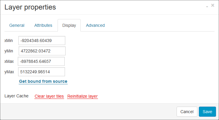Click Get bound from source link
The height and width of the screenshot is (120, 219).
43,81
